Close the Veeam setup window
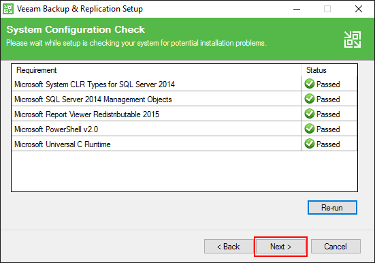The image size is (375, 263). pyautogui.click(x=358, y=9)
